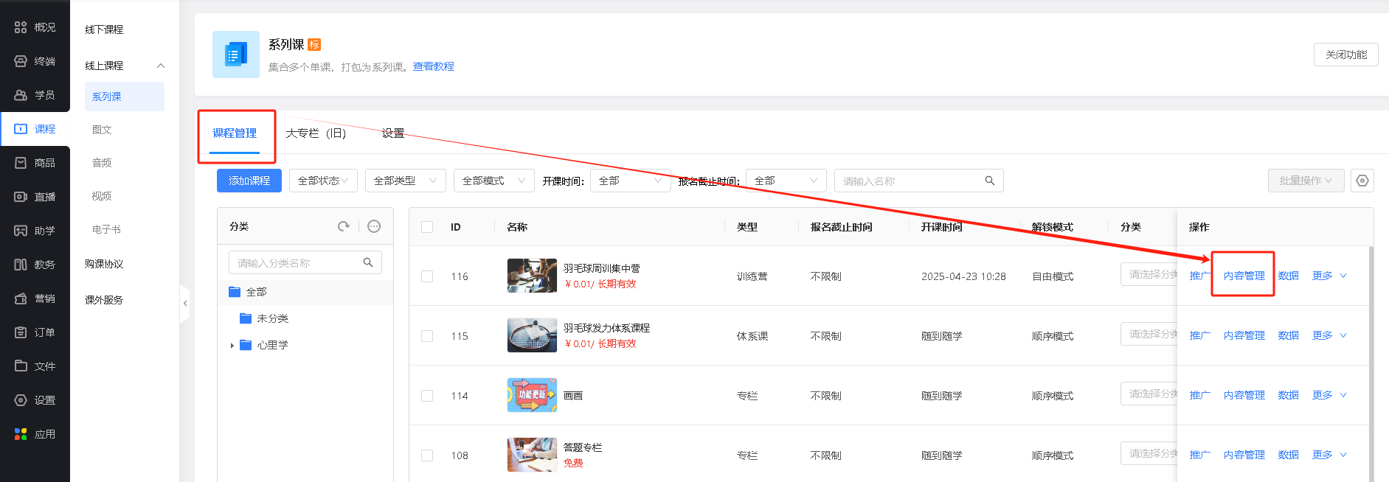Tick checkbox for course ID 116

tap(427, 276)
